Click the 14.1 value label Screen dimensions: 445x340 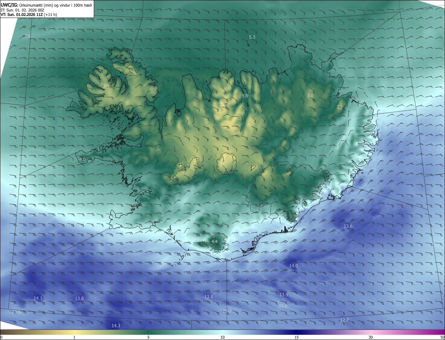click(38, 298)
